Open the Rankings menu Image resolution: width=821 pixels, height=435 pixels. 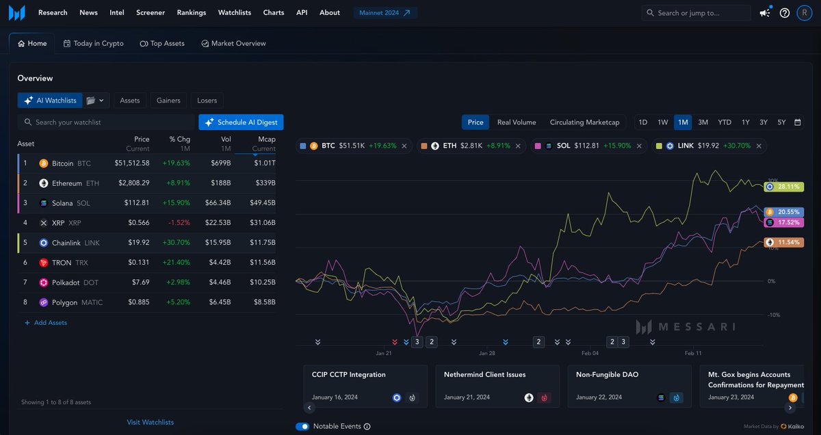pos(192,12)
